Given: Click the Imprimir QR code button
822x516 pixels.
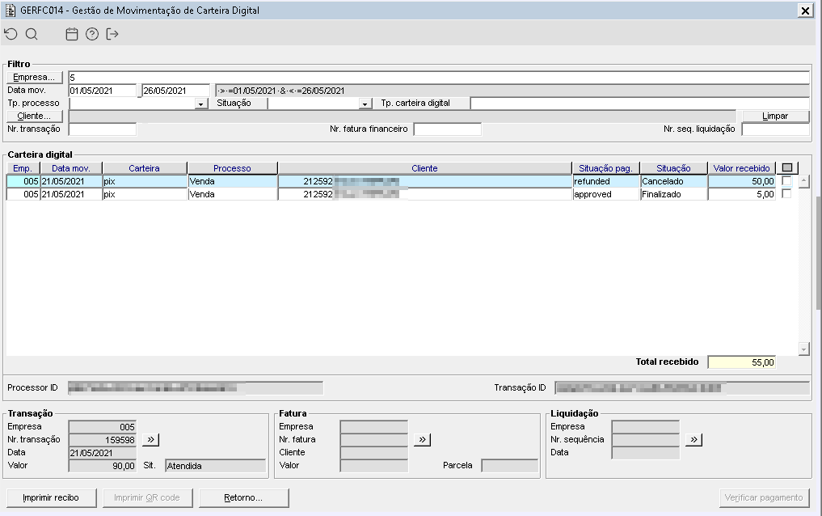Looking at the screenshot, I should coord(147,497).
